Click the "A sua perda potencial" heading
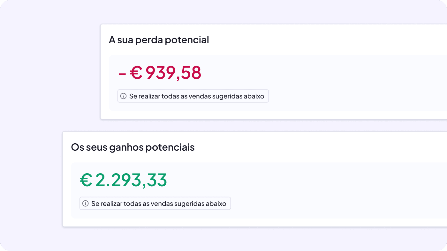This screenshot has height=251, width=447. click(x=159, y=40)
